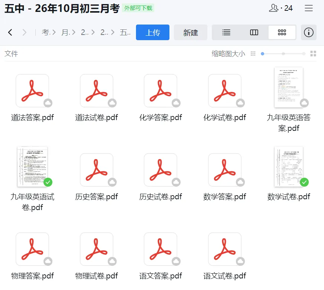Open breadcrumb folder 五..
The image size is (324, 290).
pos(125,32)
